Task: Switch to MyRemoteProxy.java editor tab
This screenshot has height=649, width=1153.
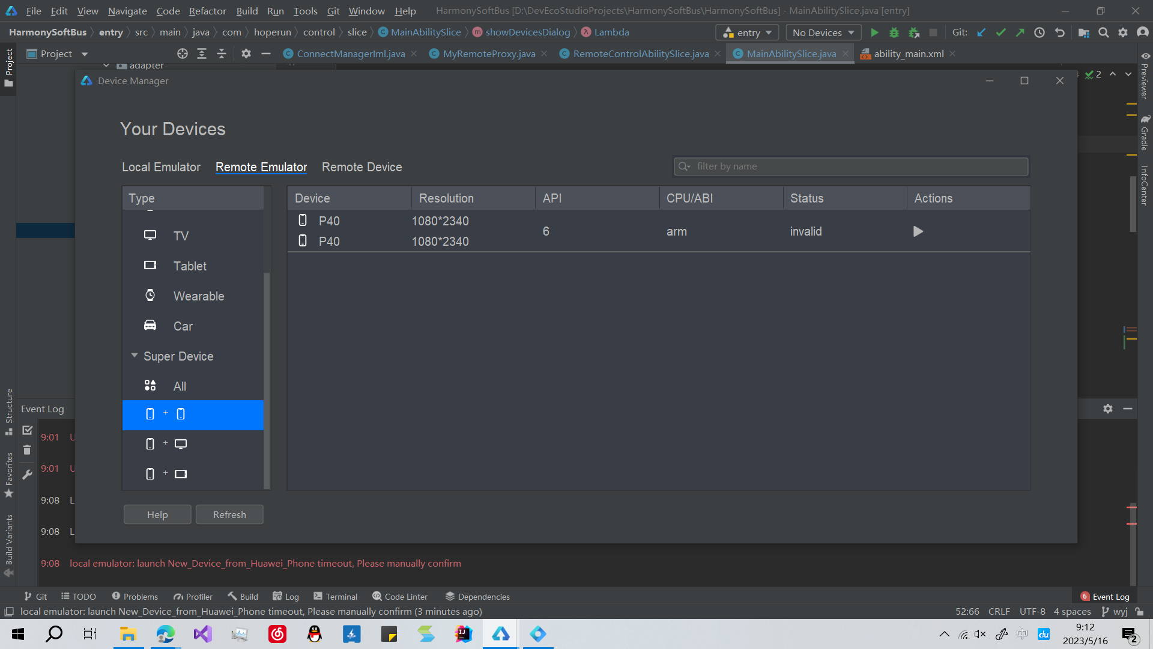Action: click(489, 53)
